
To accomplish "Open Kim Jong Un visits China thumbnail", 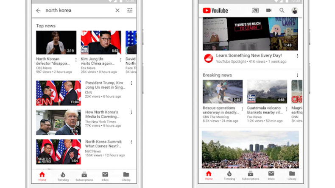I will (101, 42).
